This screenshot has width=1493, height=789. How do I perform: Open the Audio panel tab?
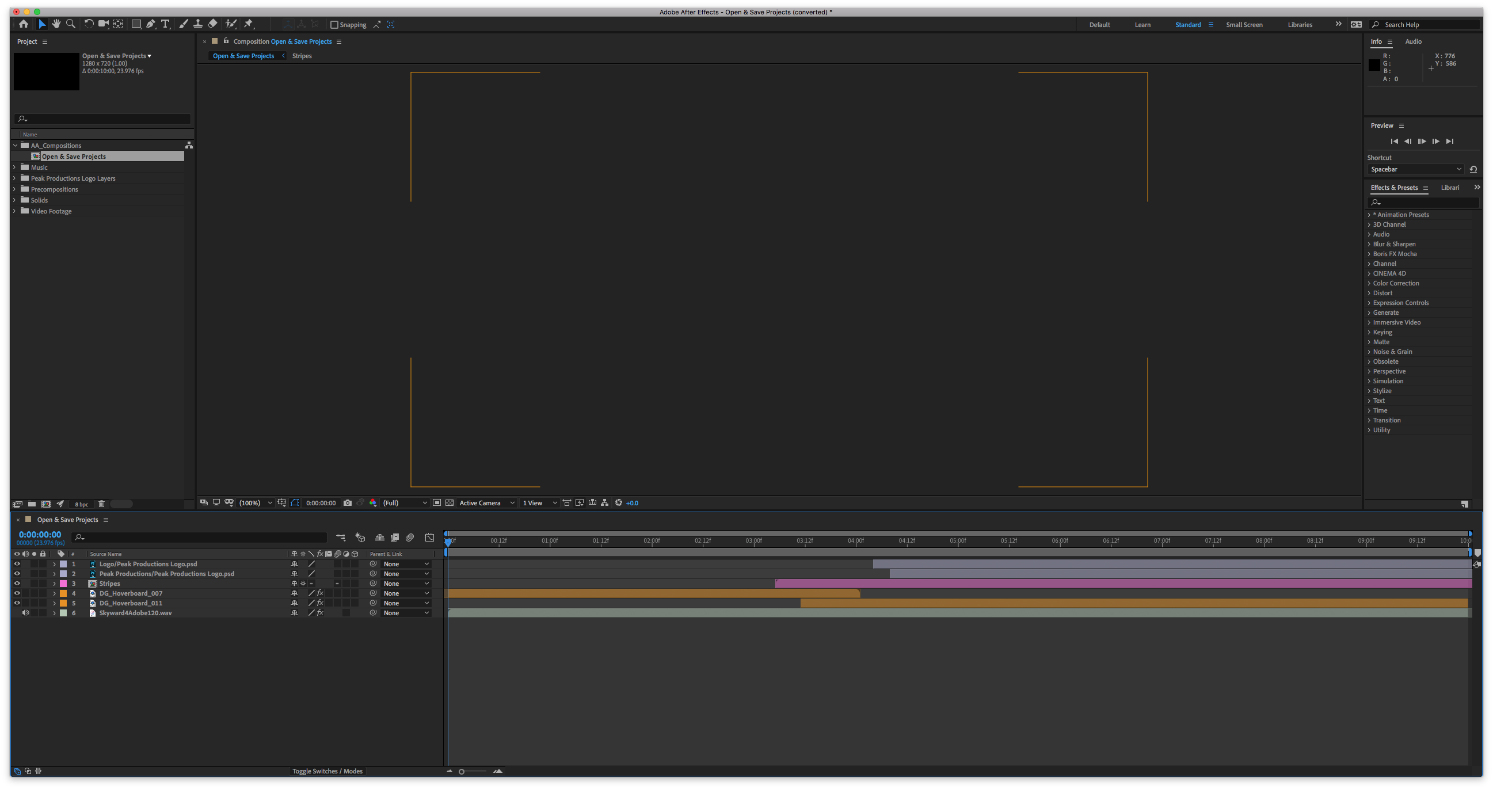1413,41
